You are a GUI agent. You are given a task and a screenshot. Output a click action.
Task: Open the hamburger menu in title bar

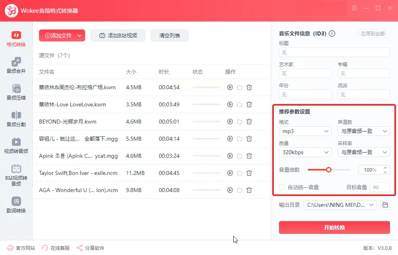(x=354, y=8)
